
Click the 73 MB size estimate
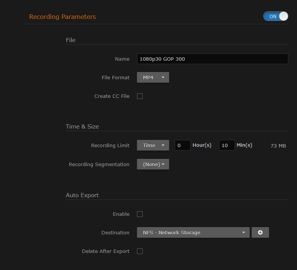coord(278,146)
